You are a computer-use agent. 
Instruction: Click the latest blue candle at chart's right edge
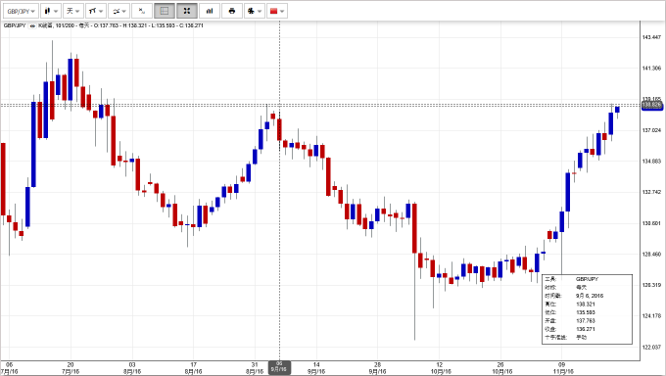click(617, 110)
